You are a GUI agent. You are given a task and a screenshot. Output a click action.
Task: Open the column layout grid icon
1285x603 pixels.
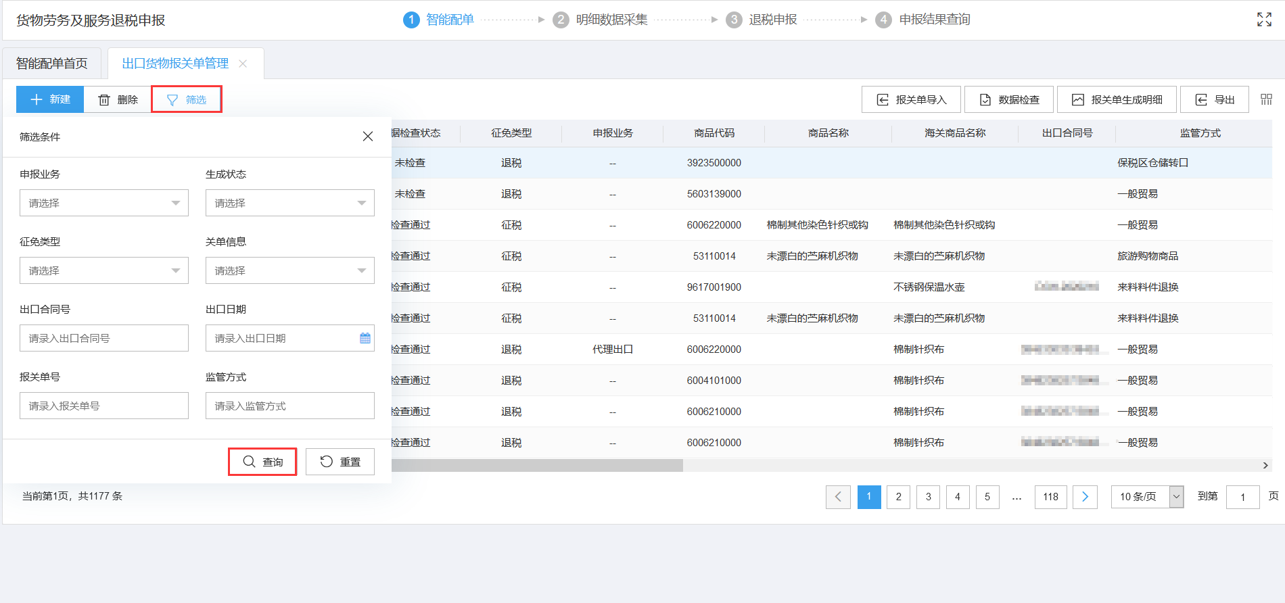[1266, 99]
